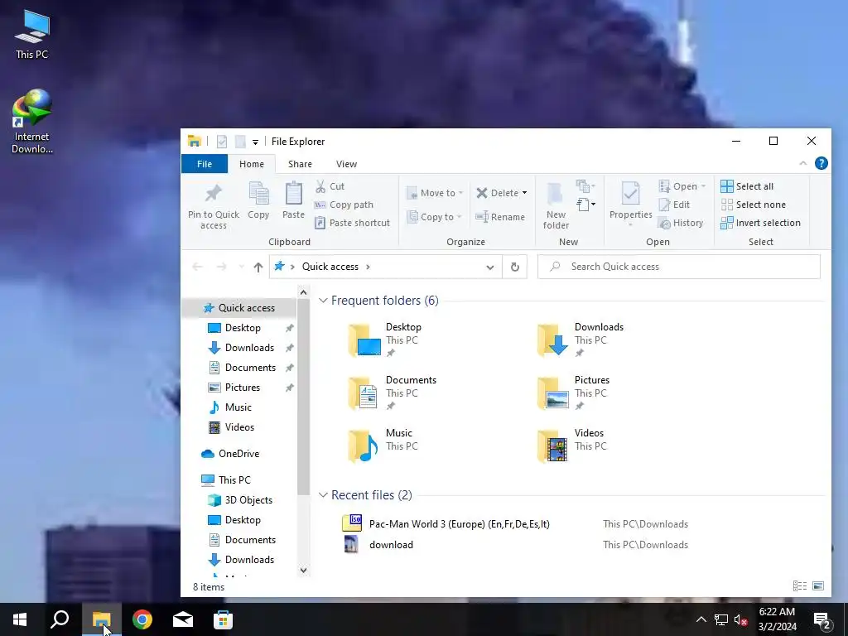Expand the Move to dropdown
The height and width of the screenshot is (636, 848).
460,193
